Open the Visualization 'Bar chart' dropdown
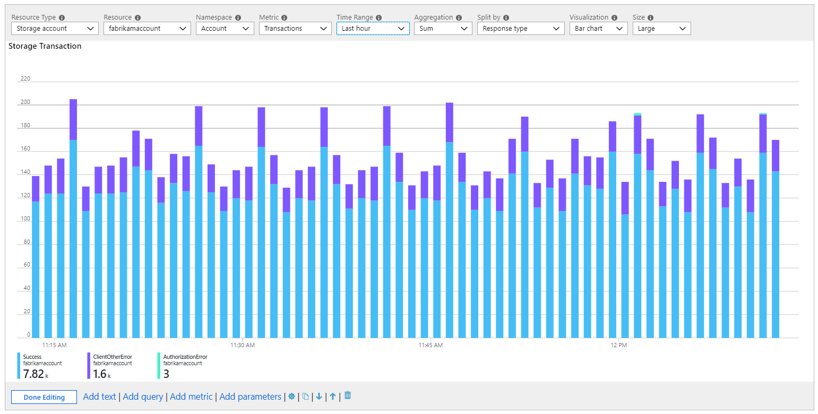 598,29
